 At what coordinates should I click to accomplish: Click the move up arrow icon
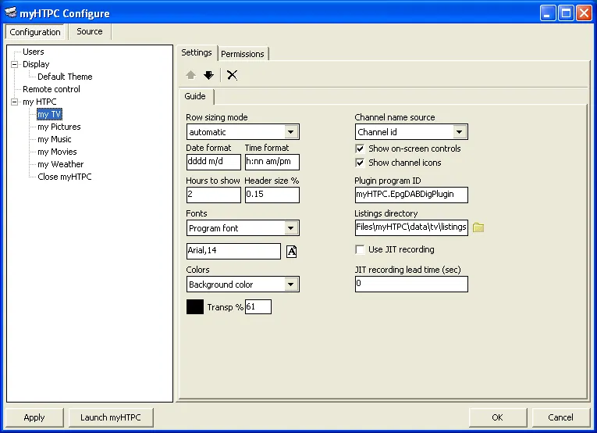click(x=190, y=75)
